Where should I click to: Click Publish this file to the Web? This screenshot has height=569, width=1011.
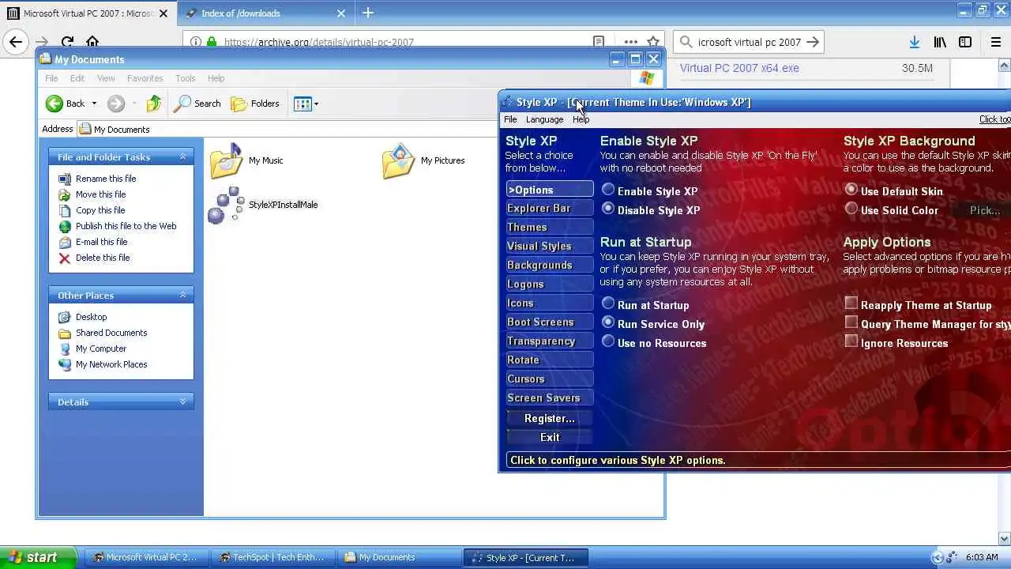[x=126, y=226]
